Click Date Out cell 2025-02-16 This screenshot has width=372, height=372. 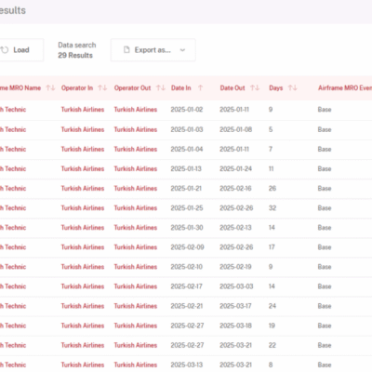click(235, 188)
